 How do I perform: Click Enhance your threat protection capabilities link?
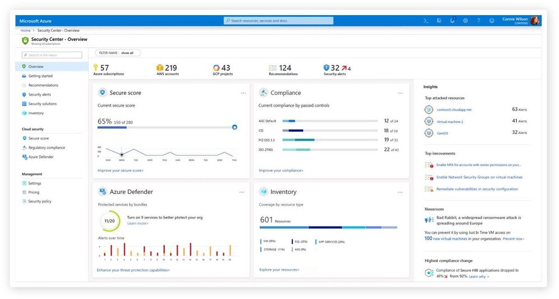[x=133, y=270]
